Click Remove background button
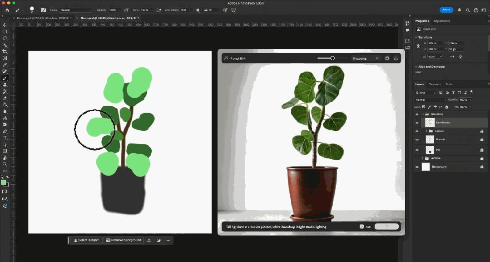This screenshot has width=490, height=262. pyautogui.click(x=124, y=240)
